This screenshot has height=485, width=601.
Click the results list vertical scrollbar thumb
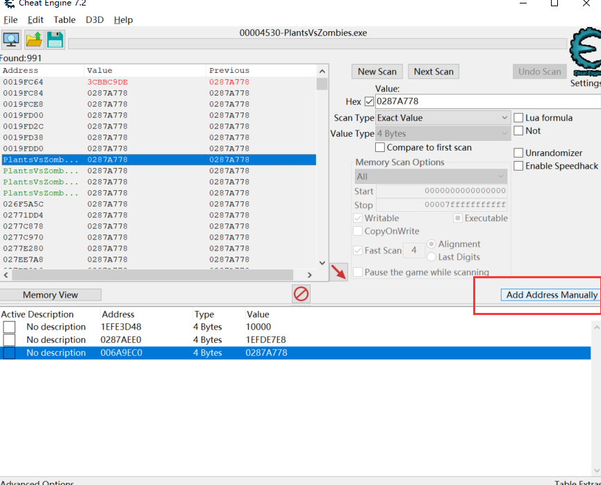click(322, 84)
